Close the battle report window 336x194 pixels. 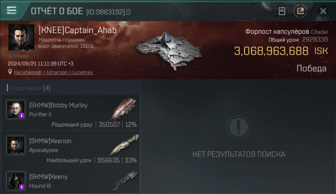(x=323, y=11)
